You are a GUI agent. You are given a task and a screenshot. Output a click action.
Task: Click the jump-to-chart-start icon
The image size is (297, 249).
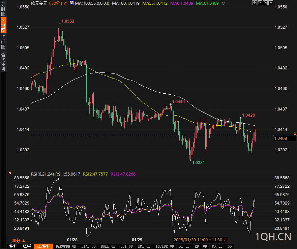(x=260, y=3)
